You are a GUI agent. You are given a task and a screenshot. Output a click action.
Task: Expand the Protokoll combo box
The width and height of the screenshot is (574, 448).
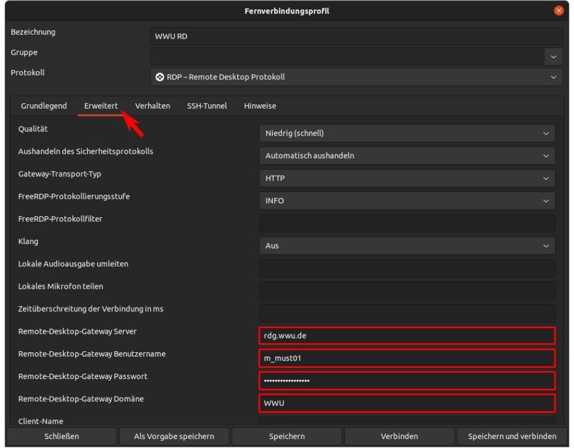[553, 77]
